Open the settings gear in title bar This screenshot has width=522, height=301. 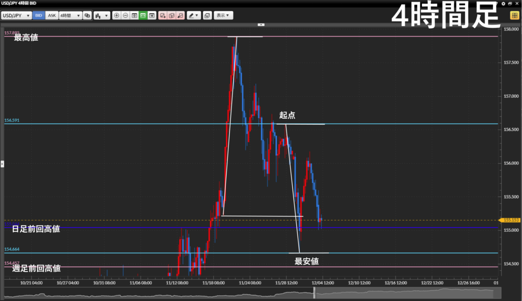[x=503, y=3]
